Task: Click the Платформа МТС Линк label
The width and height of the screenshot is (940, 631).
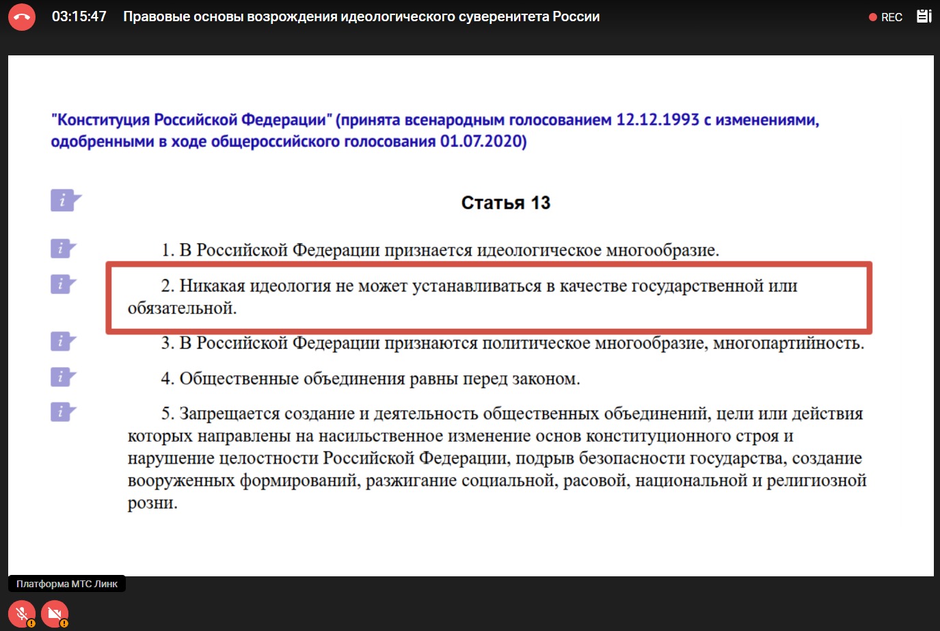Action: pos(67,584)
